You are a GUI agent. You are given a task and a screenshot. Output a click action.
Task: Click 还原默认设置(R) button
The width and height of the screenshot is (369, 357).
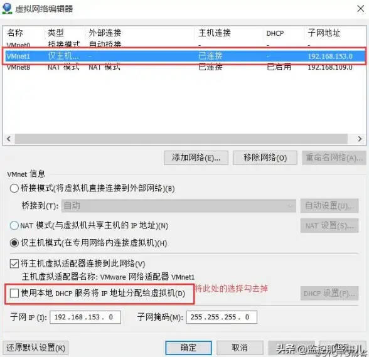coord(36,348)
